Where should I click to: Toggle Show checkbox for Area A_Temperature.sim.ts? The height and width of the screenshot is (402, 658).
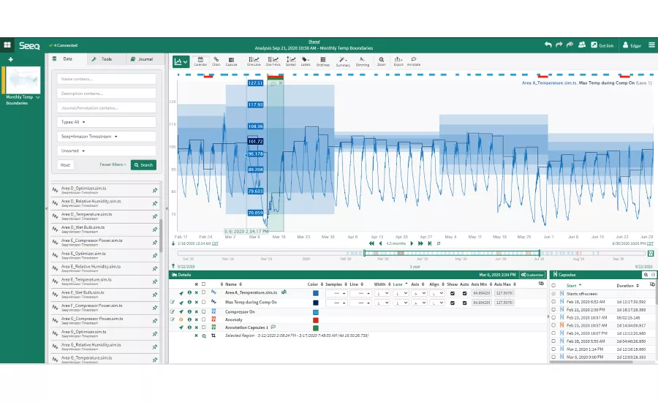point(453,293)
